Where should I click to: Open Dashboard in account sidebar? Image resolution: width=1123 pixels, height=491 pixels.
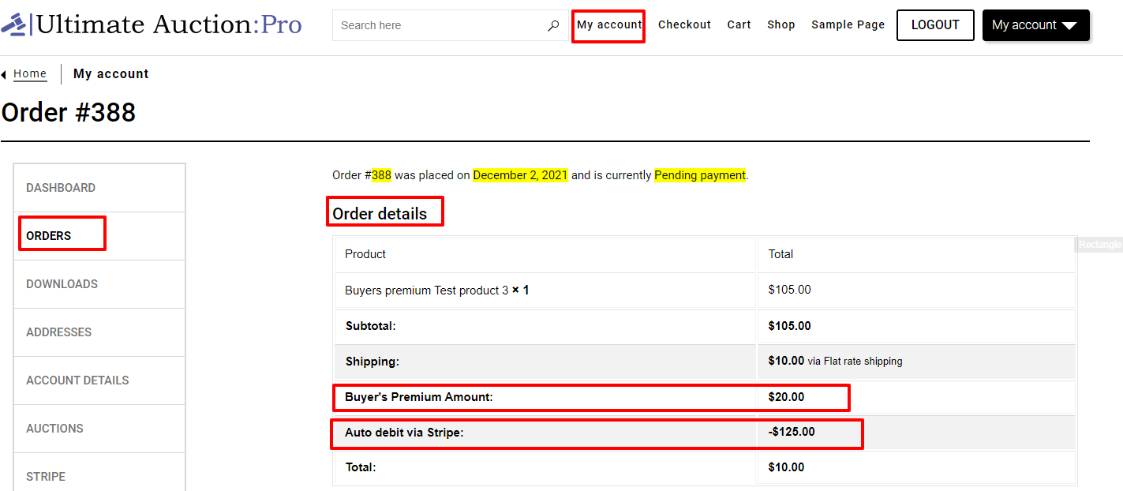click(99, 188)
